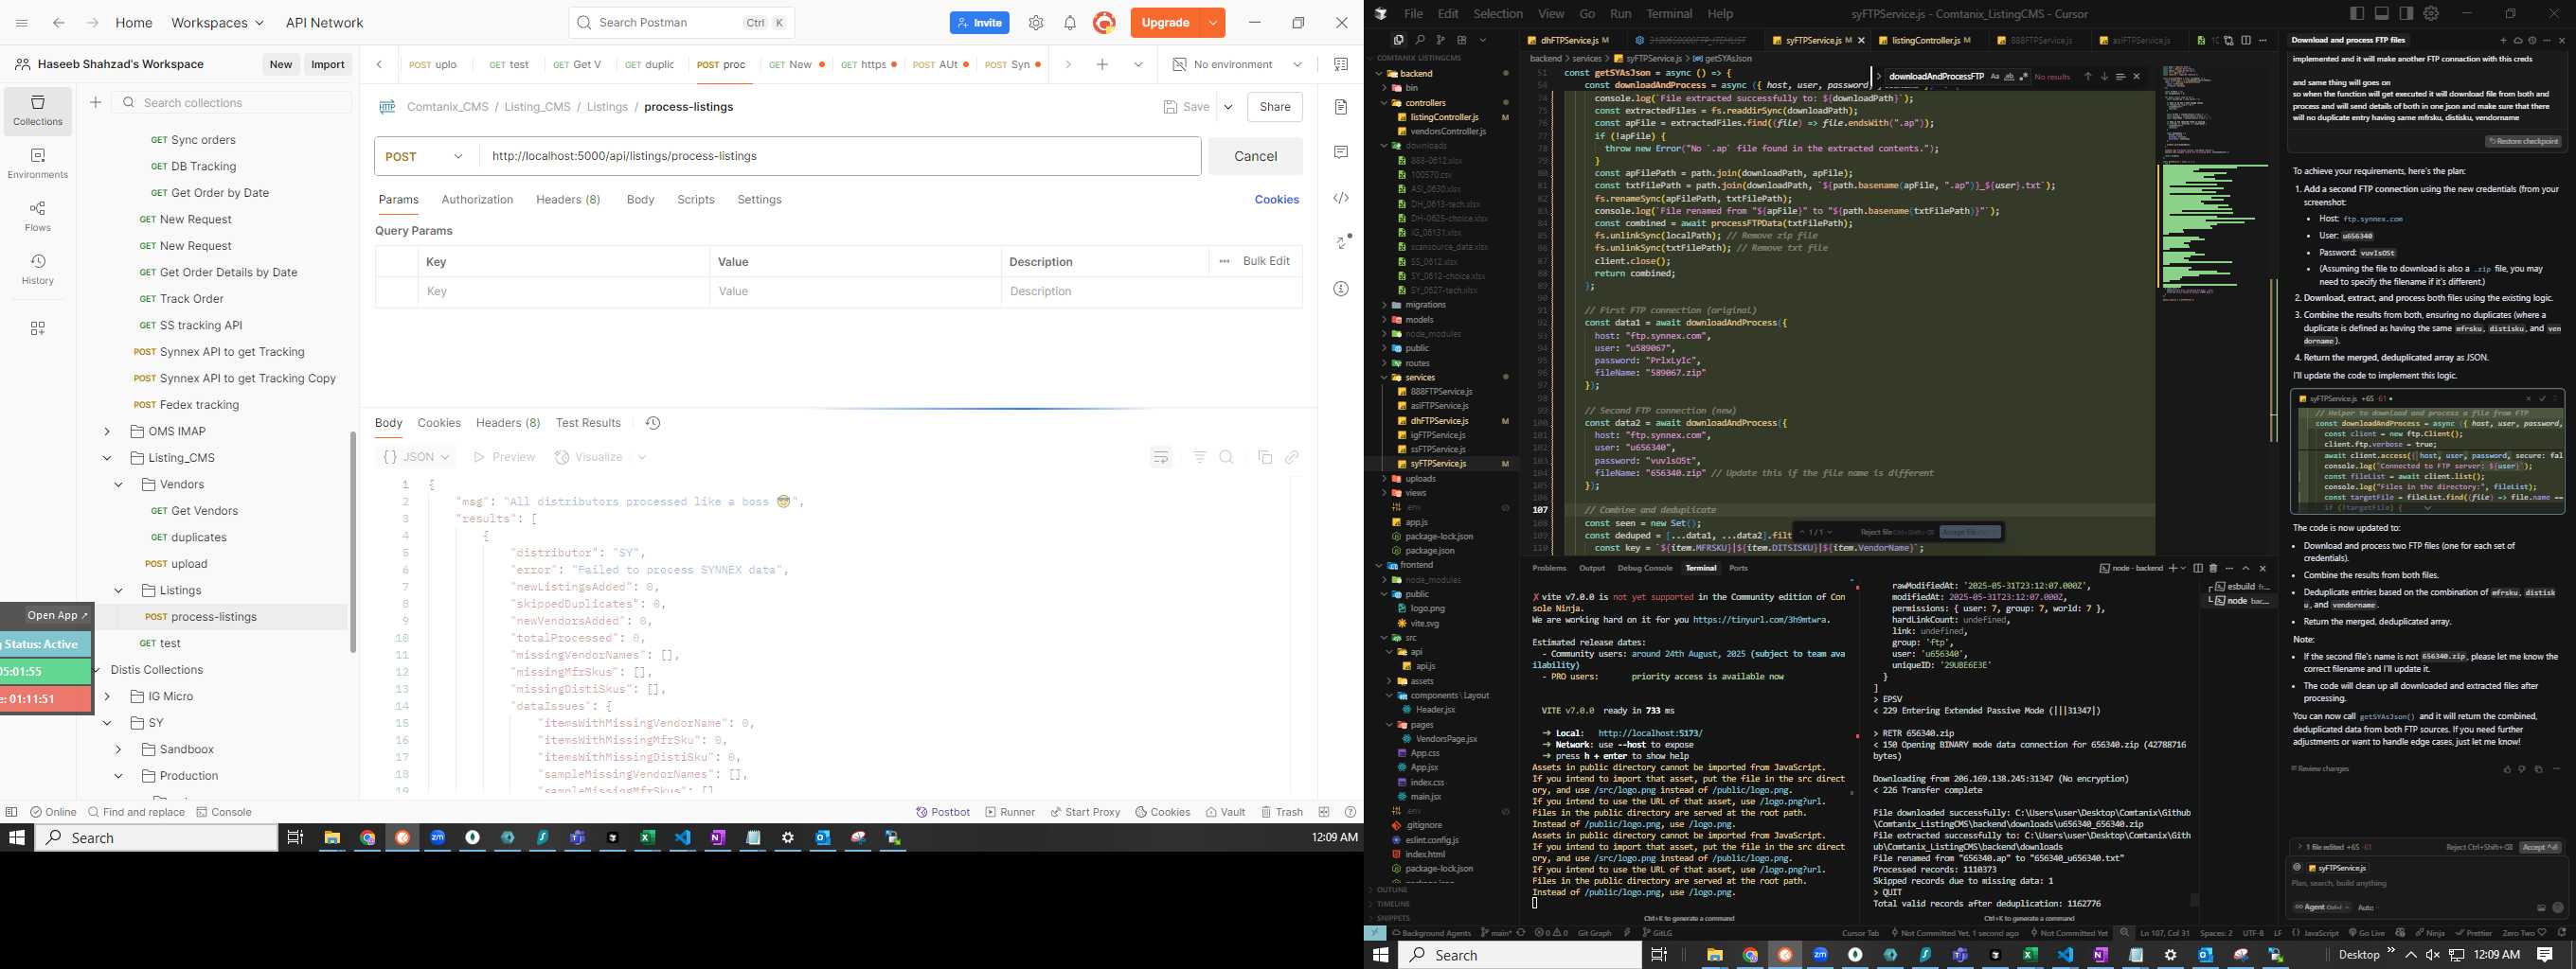Open the request info icon in Postman right sidebar
Screen dimensions: 2576x969
(x=1341, y=289)
